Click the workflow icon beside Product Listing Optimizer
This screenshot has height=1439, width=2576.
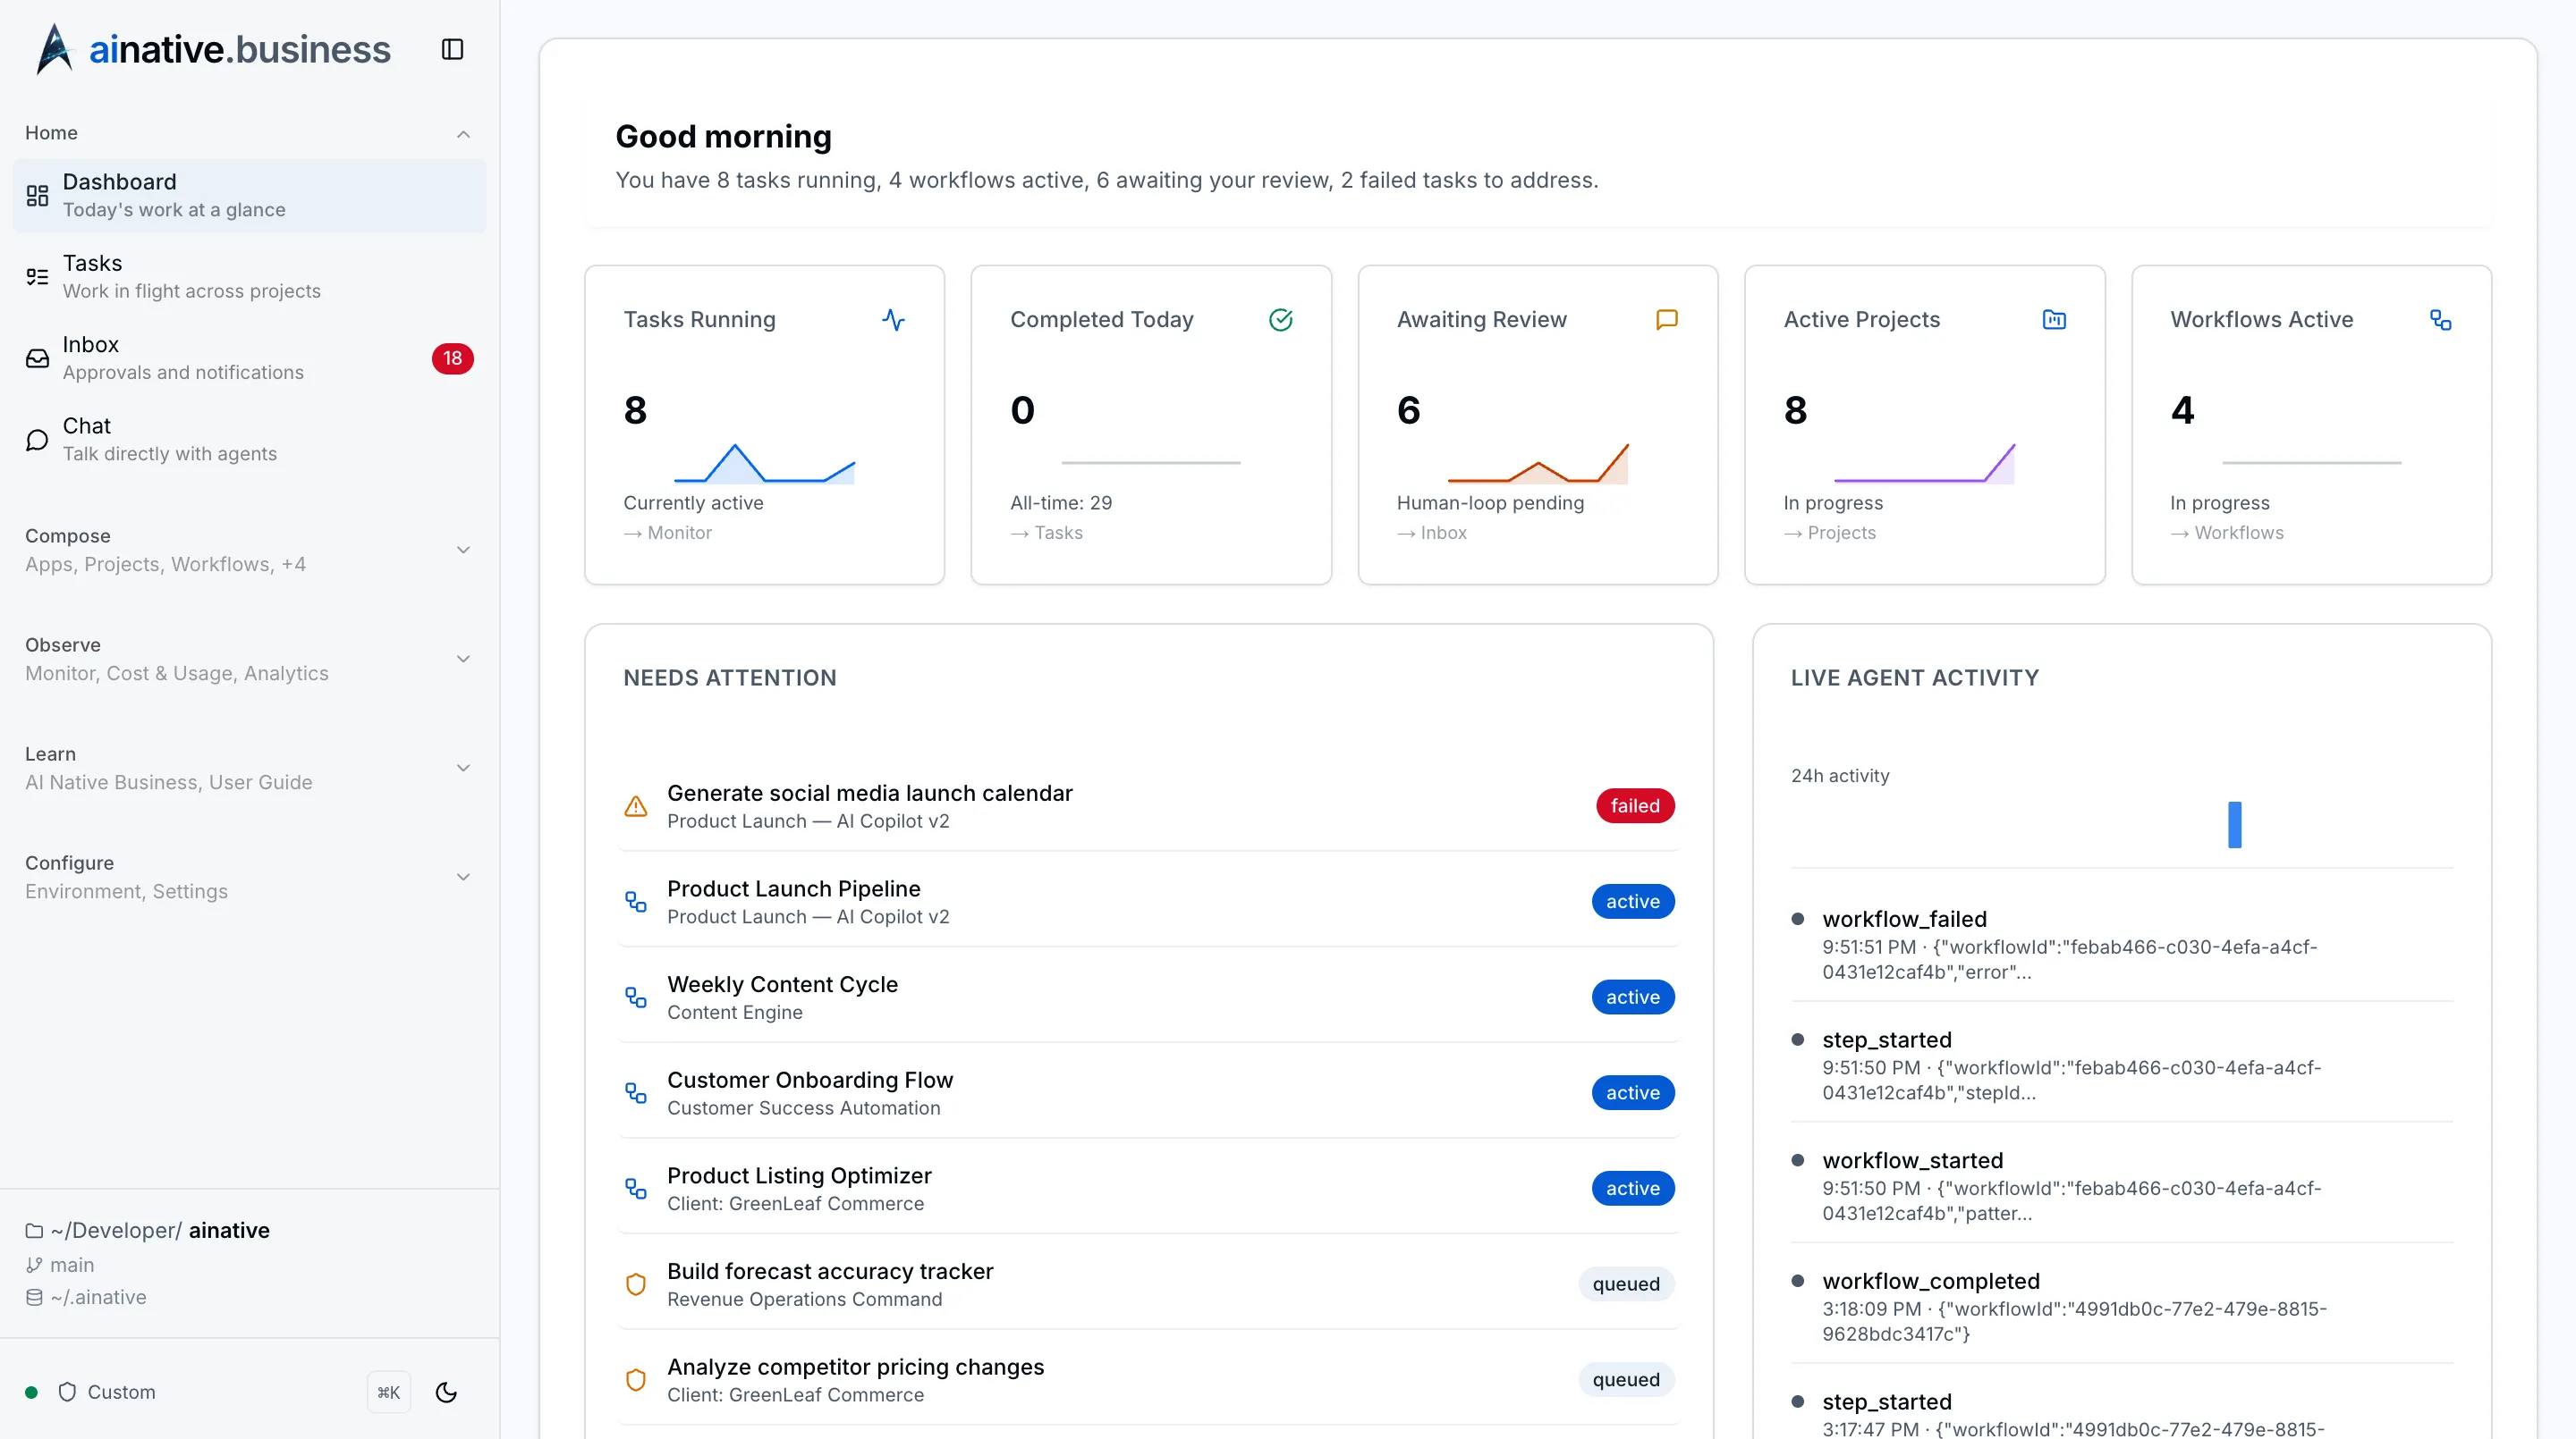click(x=636, y=1188)
